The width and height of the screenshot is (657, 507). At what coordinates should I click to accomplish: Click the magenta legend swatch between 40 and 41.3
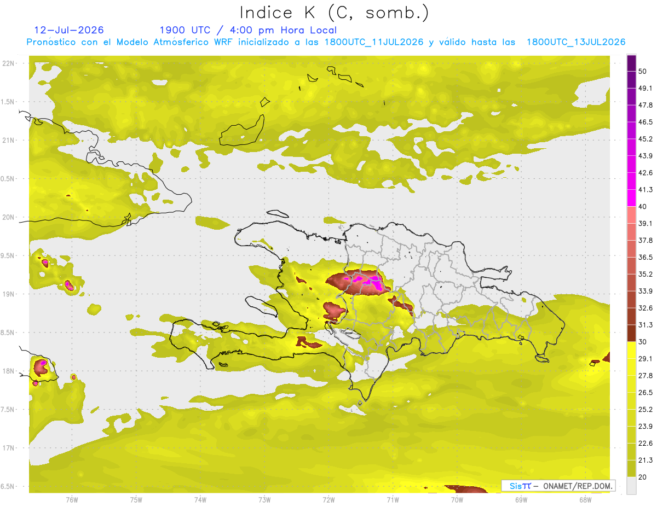[x=631, y=197]
